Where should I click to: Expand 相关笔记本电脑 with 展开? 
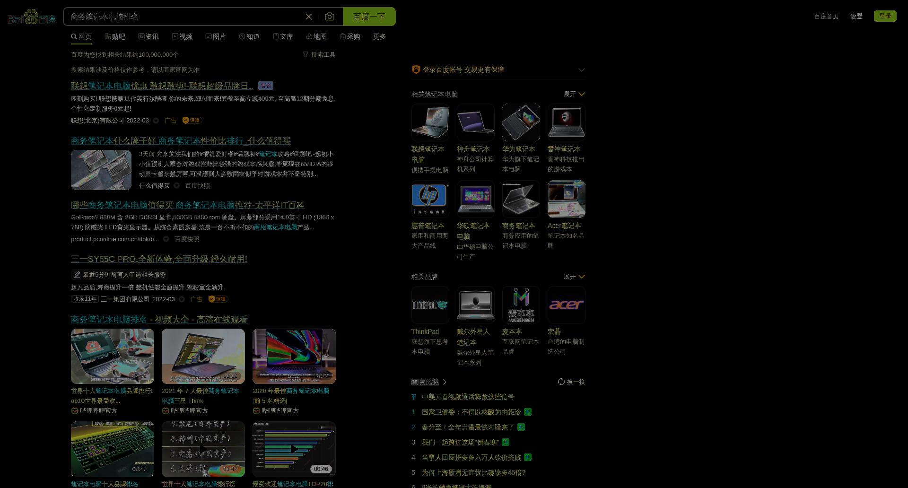click(574, 94)
